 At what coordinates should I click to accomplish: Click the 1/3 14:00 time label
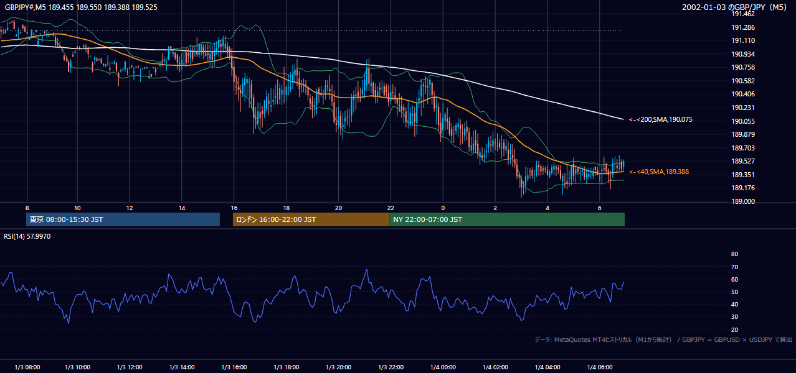click(182, 367)
